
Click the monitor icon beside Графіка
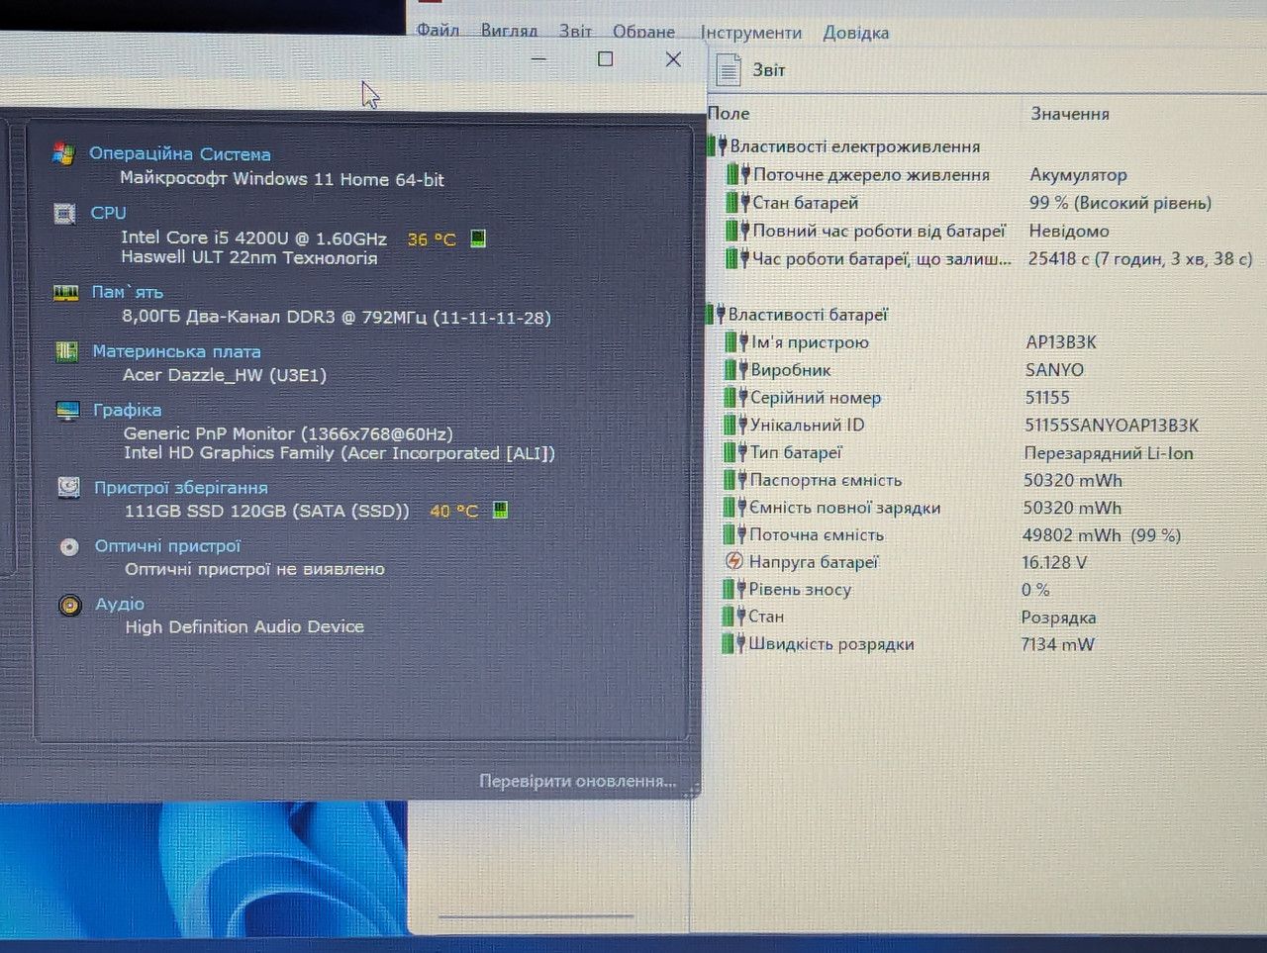(x=67, y=410)
